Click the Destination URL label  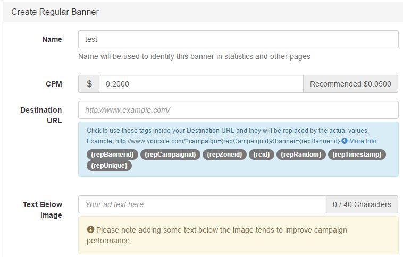pyautogui.click(x=41, y=115)
